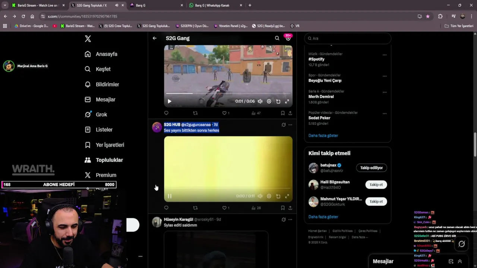Search within S2G Gang community
477x268 pixels.
(x=277, y=38)
